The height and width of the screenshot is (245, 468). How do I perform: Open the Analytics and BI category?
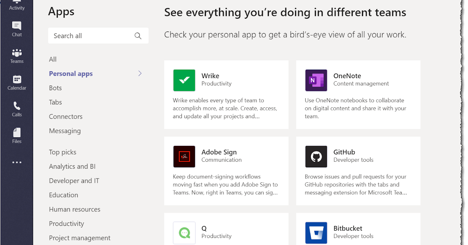click(x=72, y=166)
